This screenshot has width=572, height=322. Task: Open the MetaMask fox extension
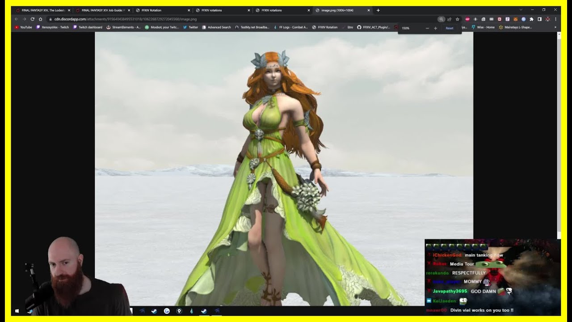point(515,19)
